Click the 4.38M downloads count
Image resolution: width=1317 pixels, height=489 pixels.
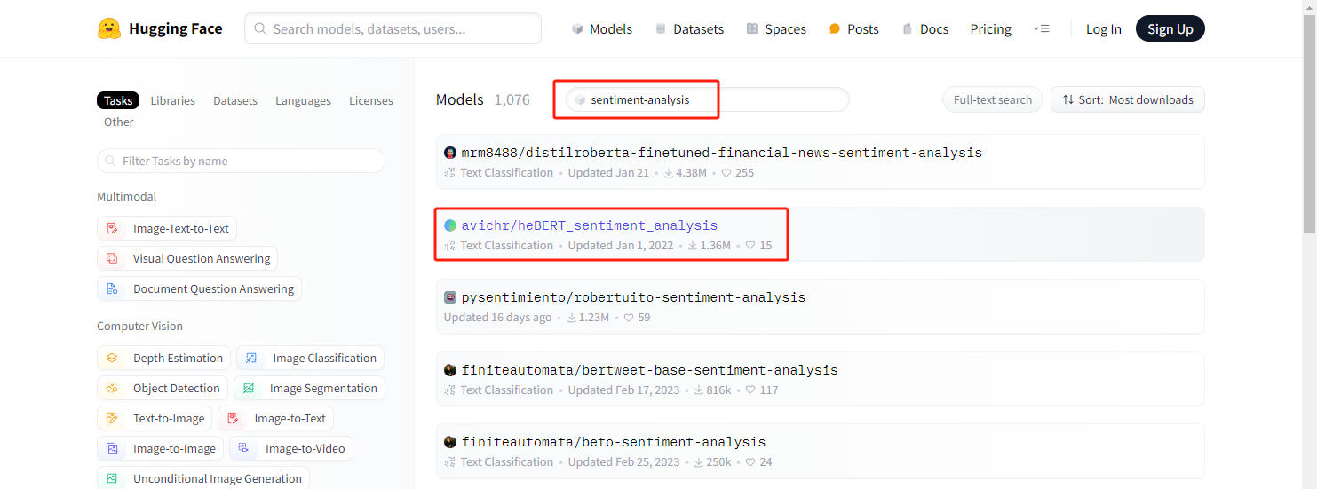[x=685, y=172]
